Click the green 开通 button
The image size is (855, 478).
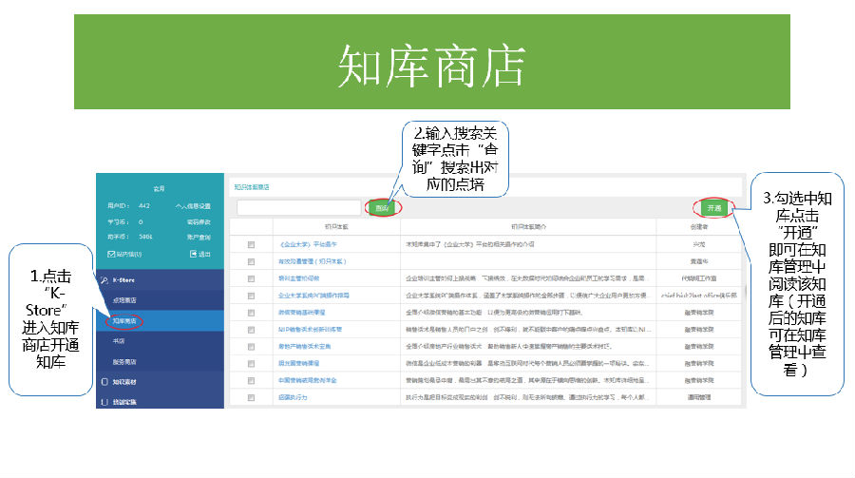click(713, 208)
